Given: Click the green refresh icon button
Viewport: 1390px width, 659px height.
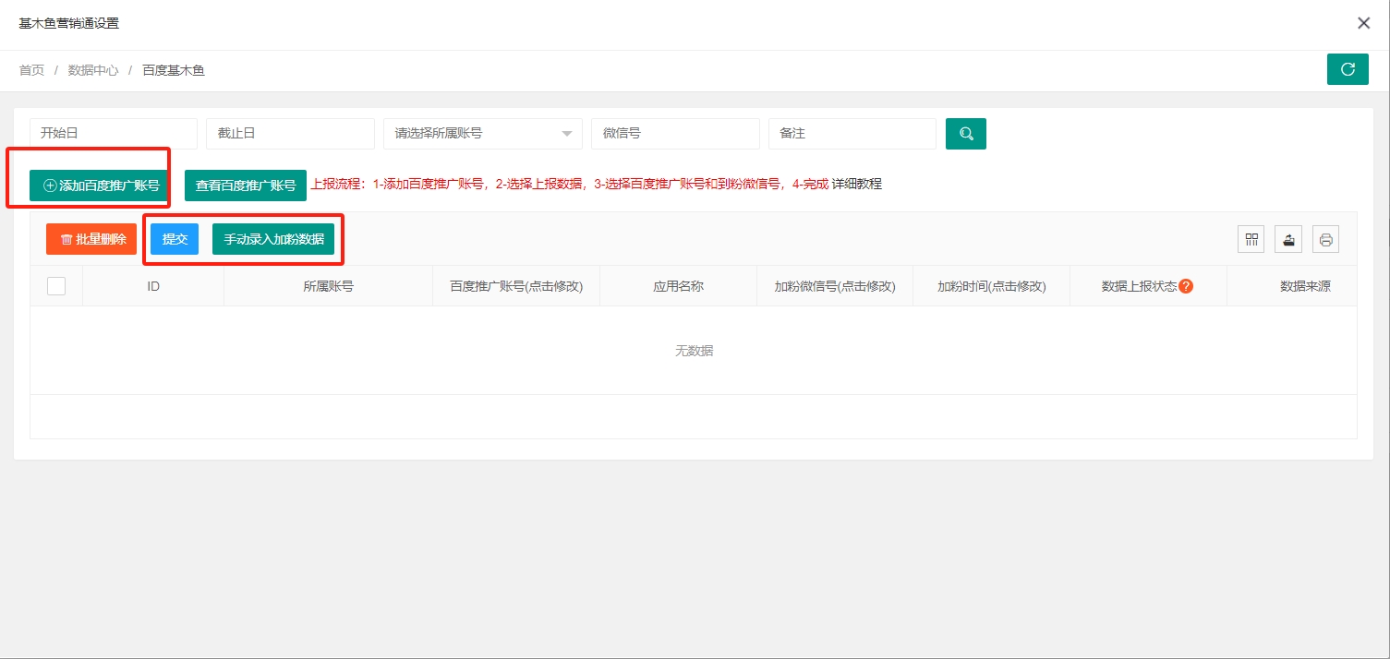Looking at the screenshot, I should pos(1348,69).
